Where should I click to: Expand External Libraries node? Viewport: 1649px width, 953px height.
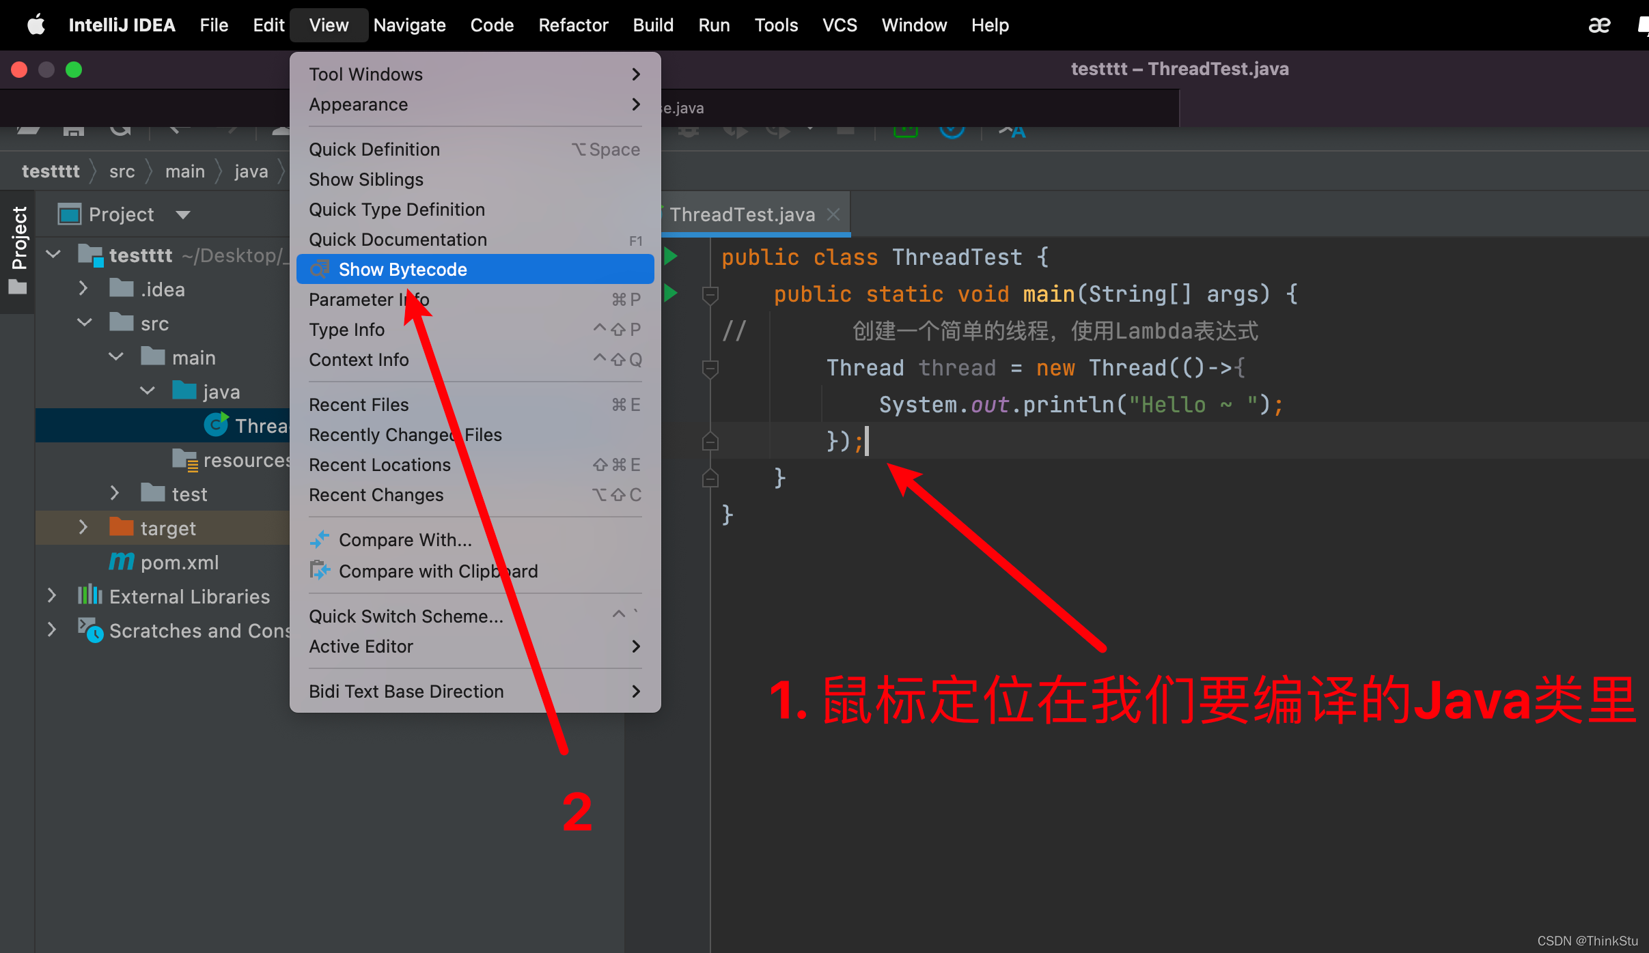click(52, 596)
